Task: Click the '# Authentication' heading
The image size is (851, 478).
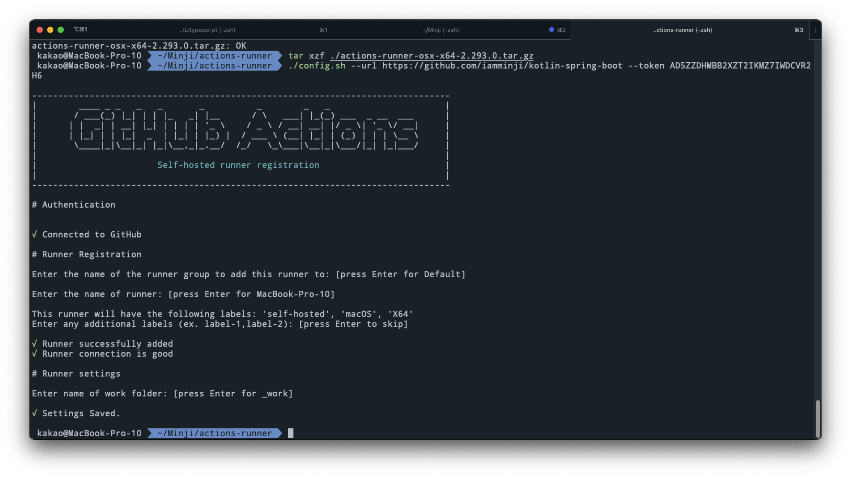Action: [x=74, y=205]
